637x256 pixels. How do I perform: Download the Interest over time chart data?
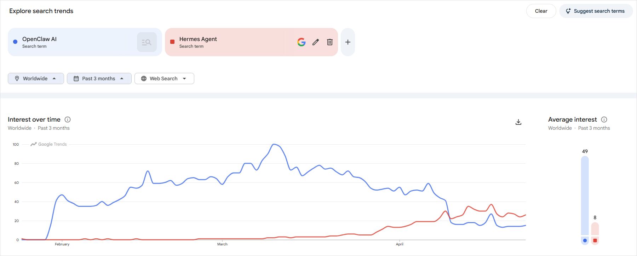point(518,122)
